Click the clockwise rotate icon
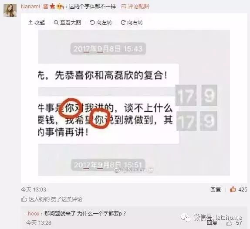The height and width of the screenshot is (229, 250). click(x=123, y=23)
